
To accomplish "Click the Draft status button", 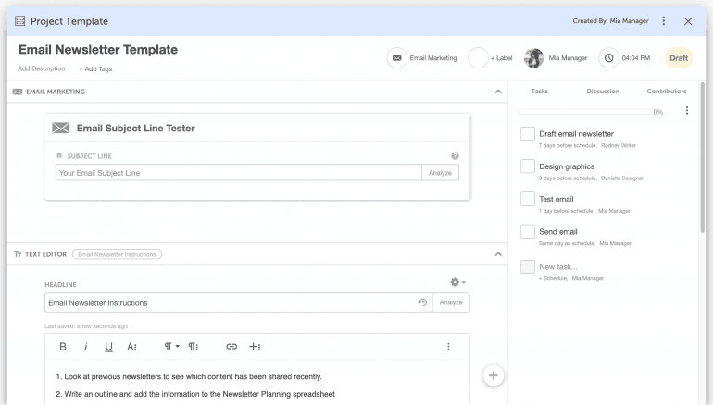I will 679,58.
